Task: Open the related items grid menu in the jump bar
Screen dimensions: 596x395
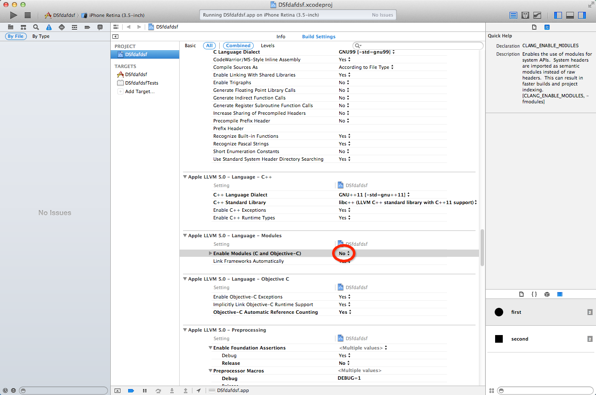Action: pyautogui.click(x=116, y=27)
